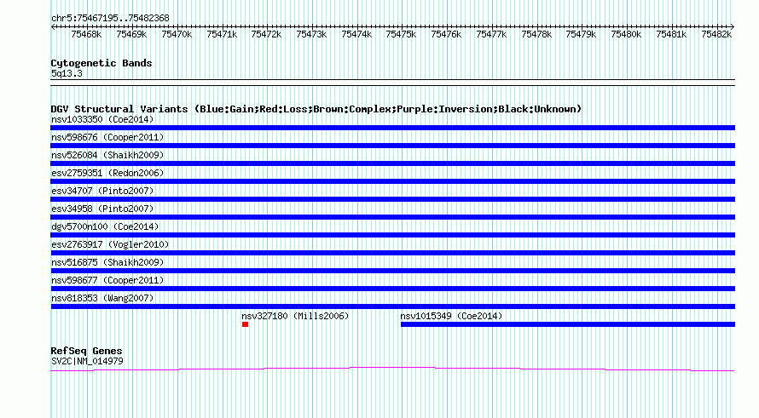Click the 75480k ruler tick label
759x418 pixels.
pyautogui.click(x=626, y=34)
